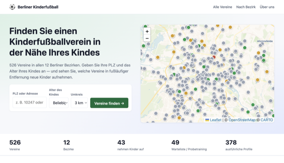Go to Nach Bezirk page
Image resolution: width=284 pixels, height=163 pixels.
(x=246, y=7)
